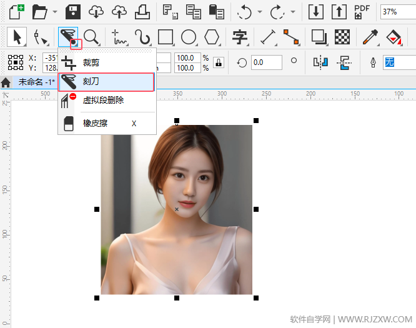Click the portrait image on canvas
This screenshot has width=416, height=328.
click(x=176, y=210)
